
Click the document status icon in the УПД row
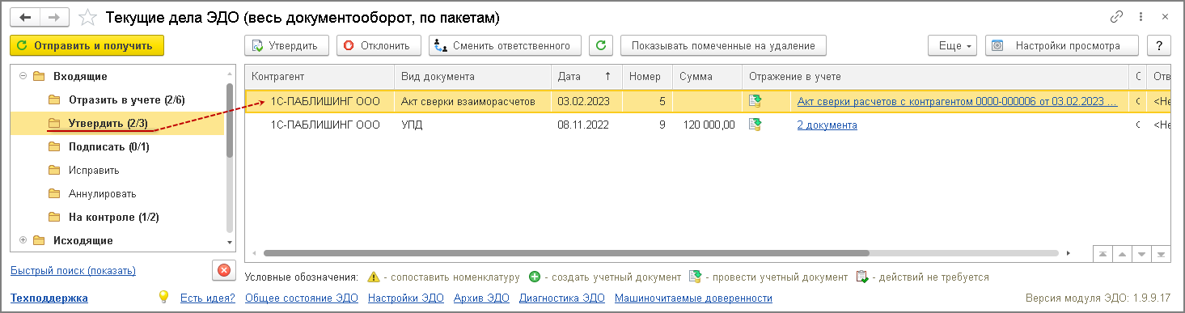click(x=755, y=125)
